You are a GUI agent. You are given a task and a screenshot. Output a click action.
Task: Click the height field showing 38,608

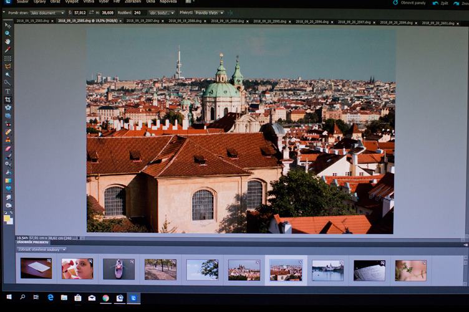[x=108, y=13]
